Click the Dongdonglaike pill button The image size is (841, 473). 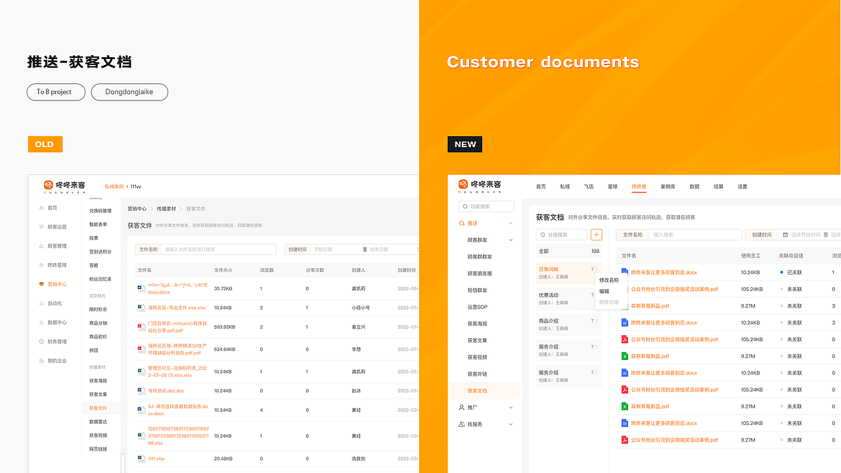tap(129, 92)
